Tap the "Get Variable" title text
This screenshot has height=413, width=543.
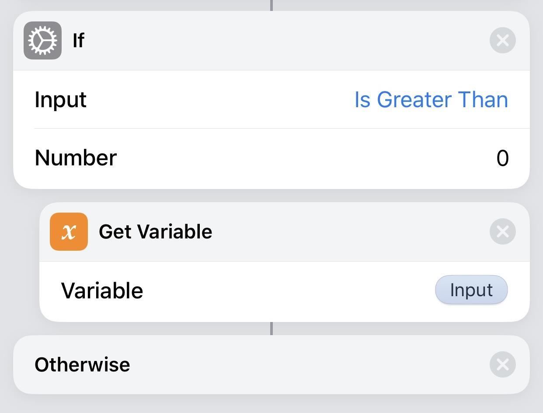click(x=155, y=231)
